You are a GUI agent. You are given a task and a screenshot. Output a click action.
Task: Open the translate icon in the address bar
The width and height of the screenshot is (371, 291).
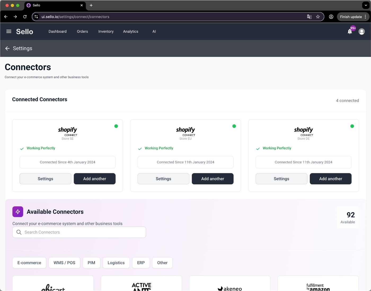309,16
